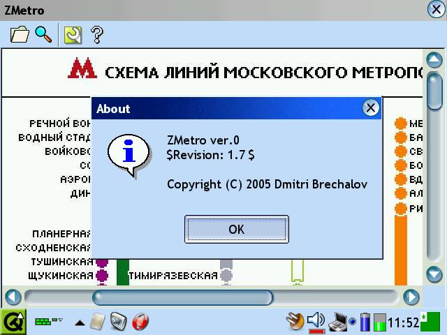Click the 11:52 clock
The image size is (447, 335).
pos(404,322)
